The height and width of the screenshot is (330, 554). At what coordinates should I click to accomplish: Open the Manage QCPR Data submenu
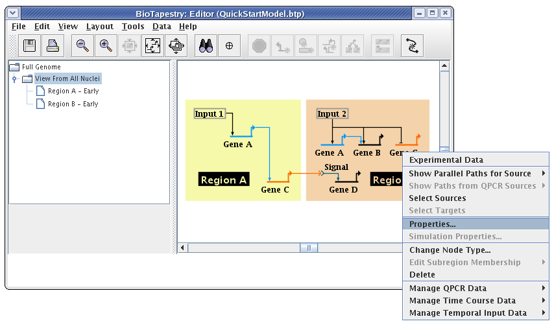[x=476, y=289]
